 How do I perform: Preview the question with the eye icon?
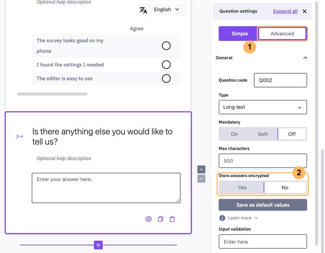click(148, 219)
